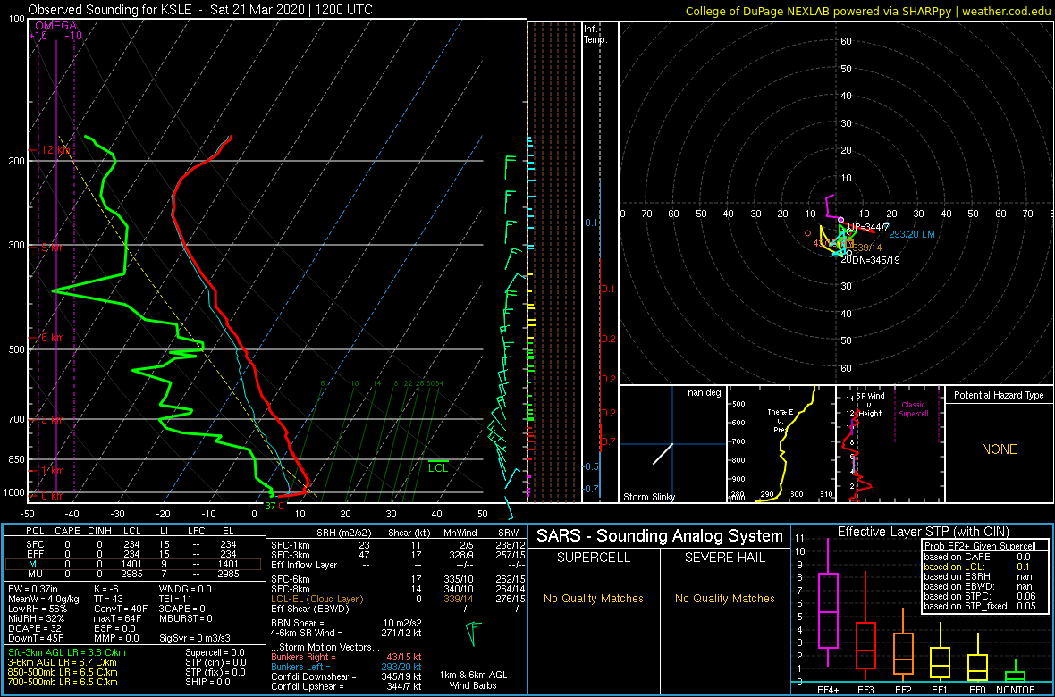This screenshot has width=1055, height=697.
Task: Click the MU parcel row
Action: pos(132,575)
